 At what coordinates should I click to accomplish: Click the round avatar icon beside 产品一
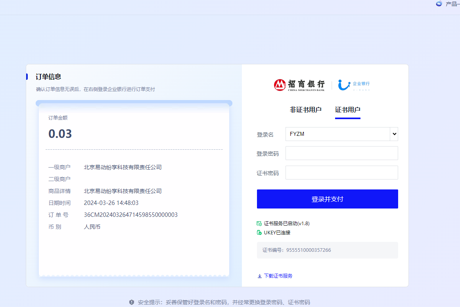[439, 4]
